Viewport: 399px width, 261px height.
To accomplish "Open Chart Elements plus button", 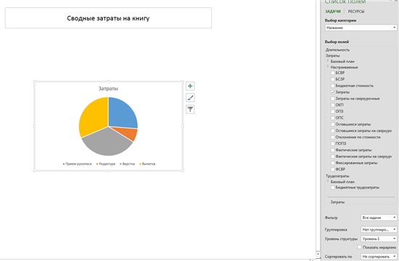I will [190, 86].
